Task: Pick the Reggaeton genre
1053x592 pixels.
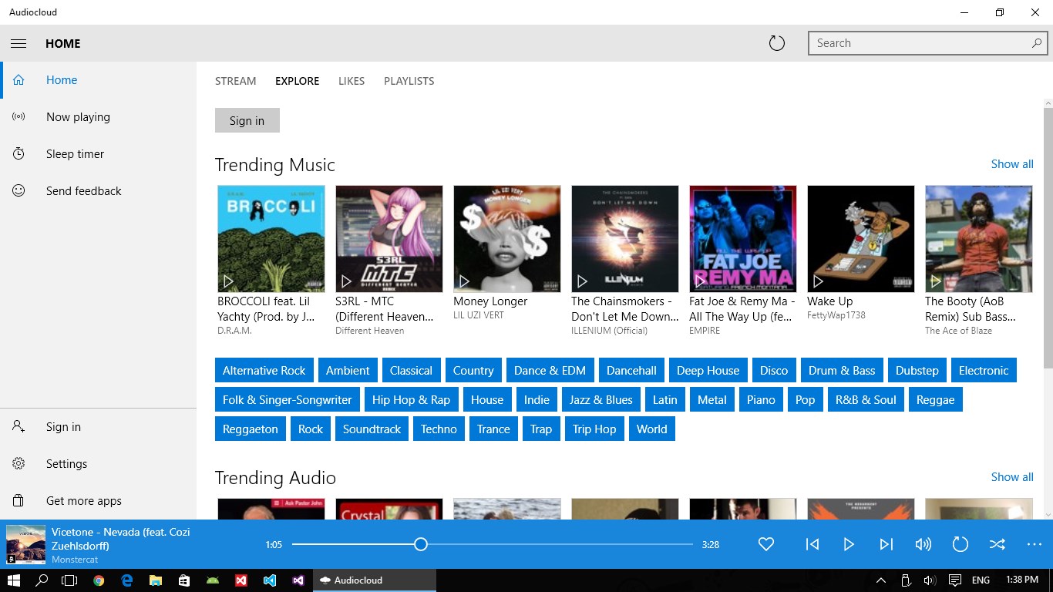Action: point(251,429)
